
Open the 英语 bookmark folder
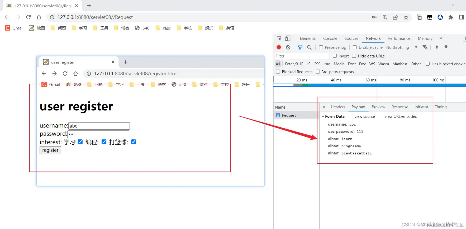tap(226, 28)
